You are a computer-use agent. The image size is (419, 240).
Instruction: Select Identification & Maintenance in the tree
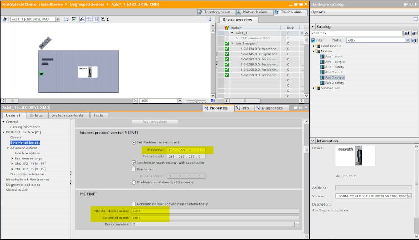click(28, 180)
